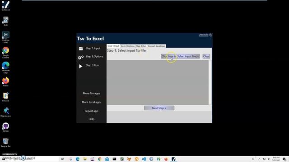Open Microsoft Edge desktop shortcut
Image resolution: width=289 pixels, height=162 pixels.
tap(6, 67)
